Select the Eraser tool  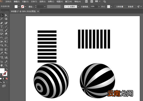click(x=6, y=34)
